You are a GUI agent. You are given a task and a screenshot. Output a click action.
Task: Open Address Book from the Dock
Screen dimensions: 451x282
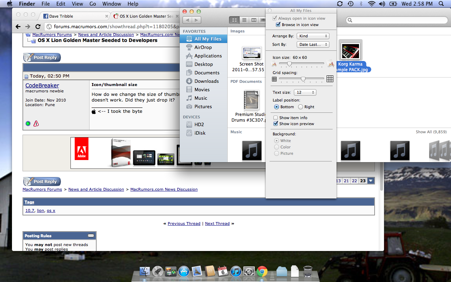click(x=210, y=271)
